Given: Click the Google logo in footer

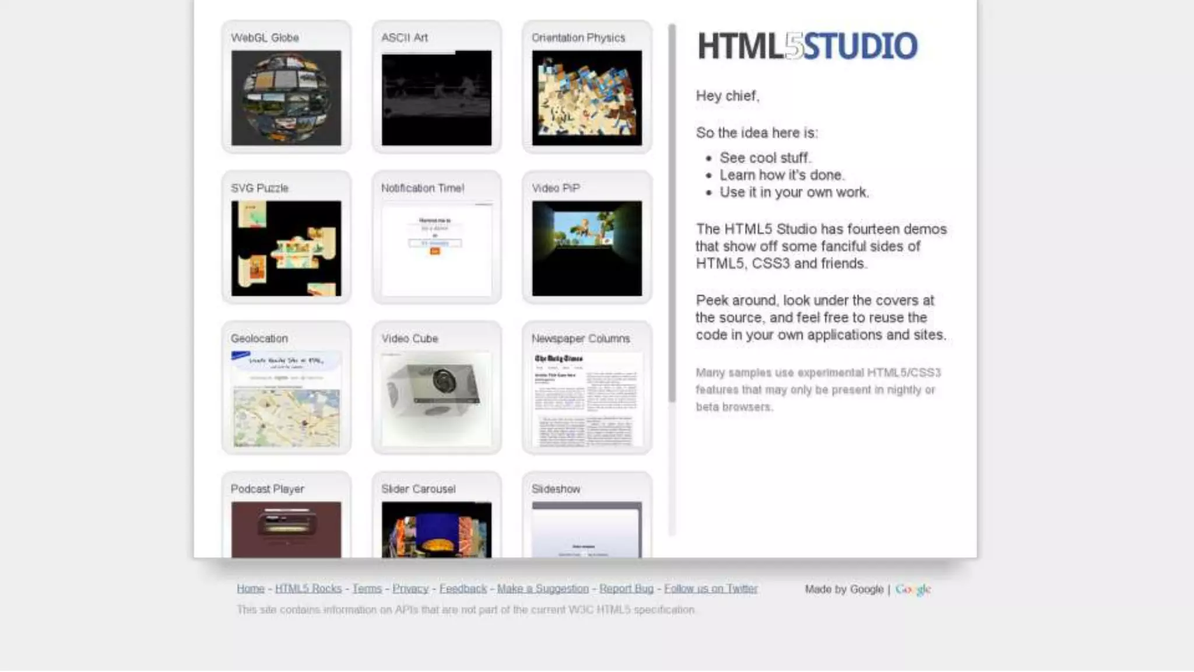Looking at the screenshot, I should click(913, 589).
